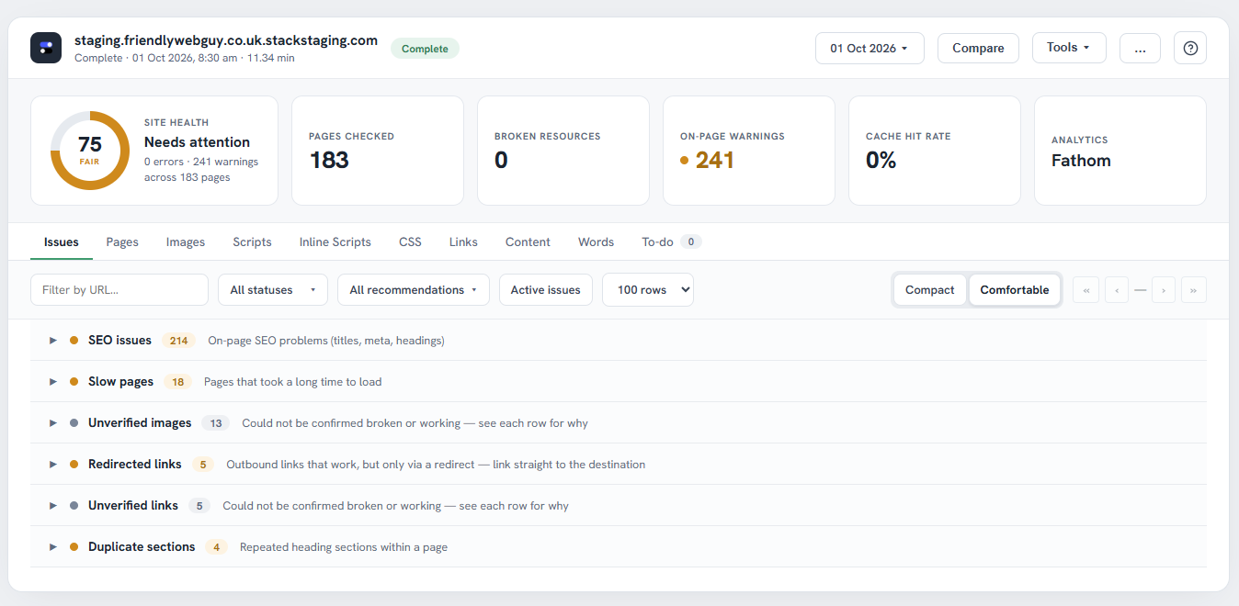Switch to the Pages tab
This screenshot has width=1239, height=606.
(x=122, y=242)
